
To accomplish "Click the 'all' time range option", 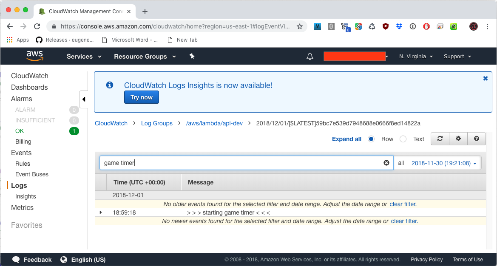I will click(x=401, y=163).
